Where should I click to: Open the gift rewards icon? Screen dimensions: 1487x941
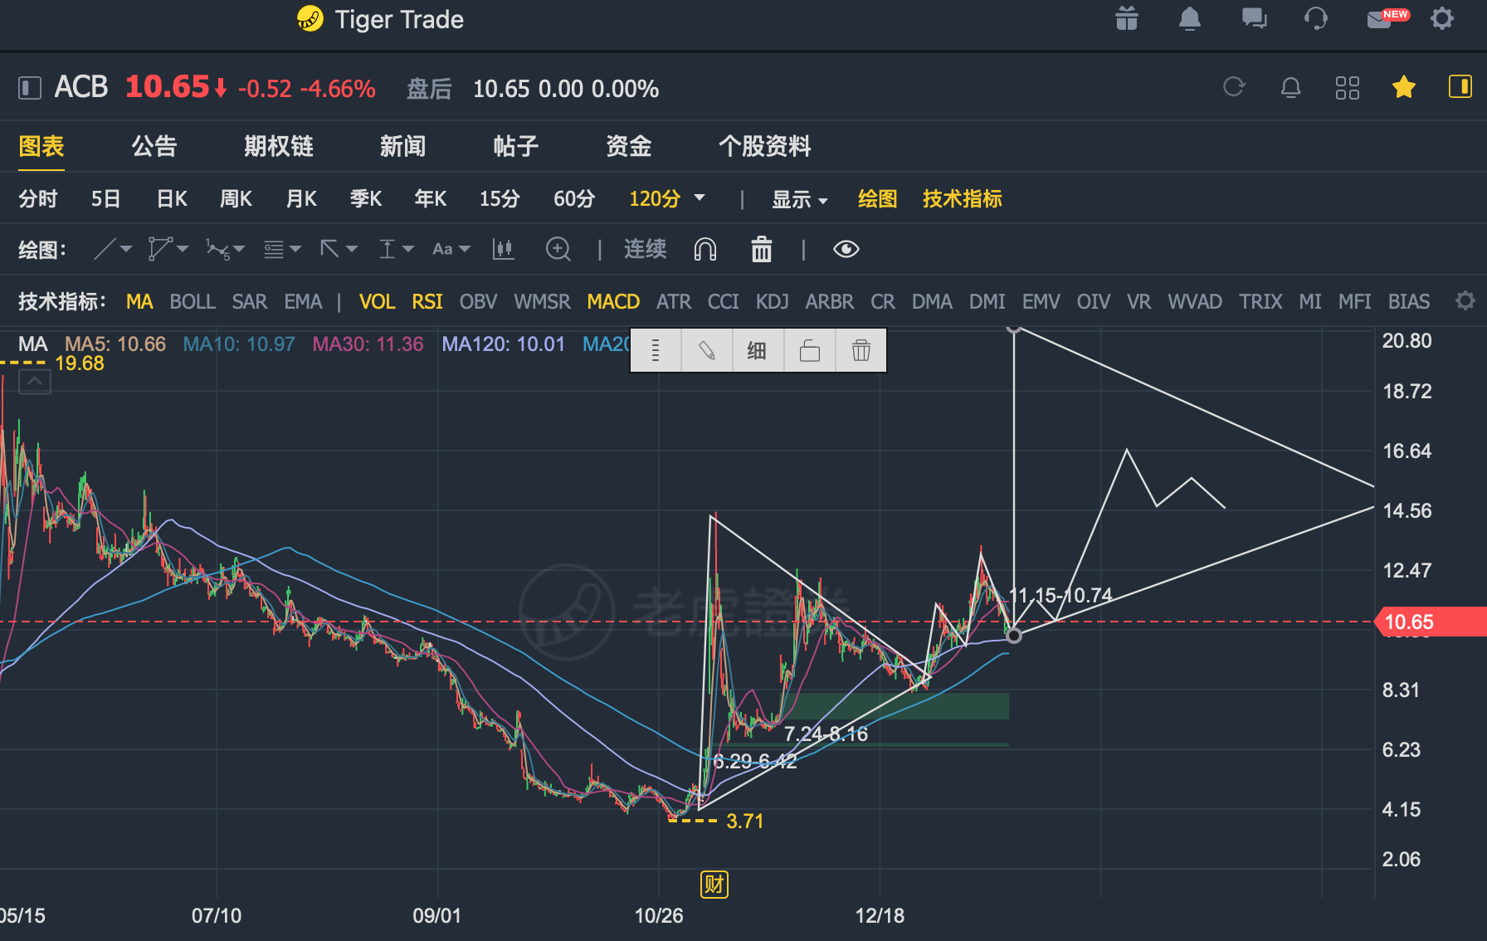click(1126, 18)
